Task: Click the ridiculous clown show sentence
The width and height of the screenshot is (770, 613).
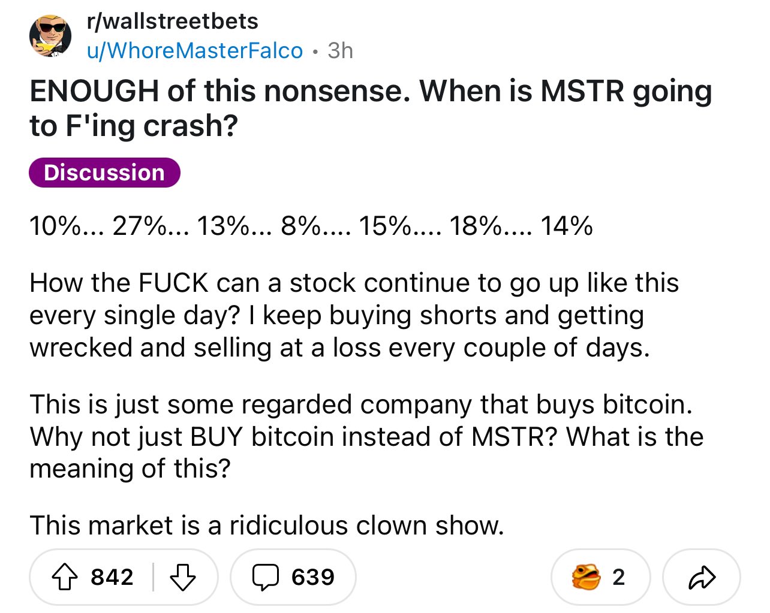Action: click(267, 526)
